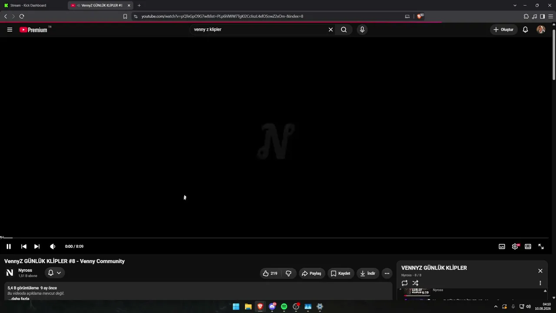Open the tab search dropdown arrow
Viewport: 556px width, 313px height.
point(515,5)
